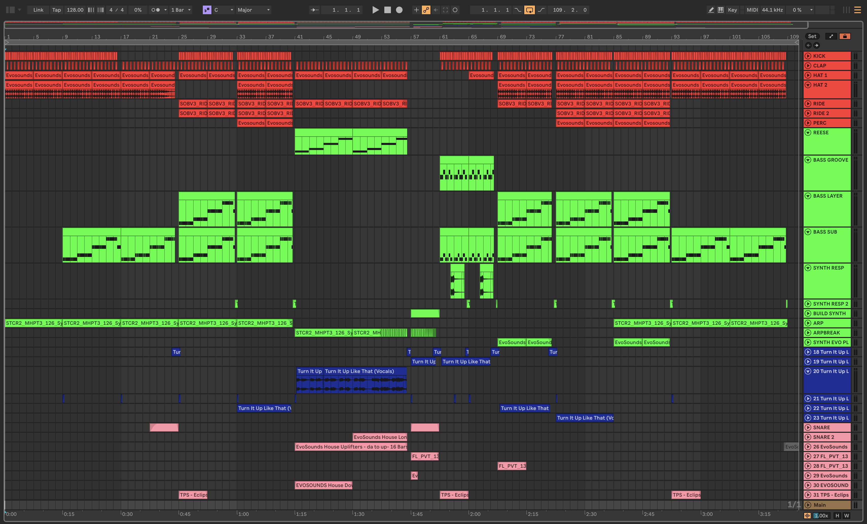Open the quantization 1 Bar dropdown

point(181,10)
